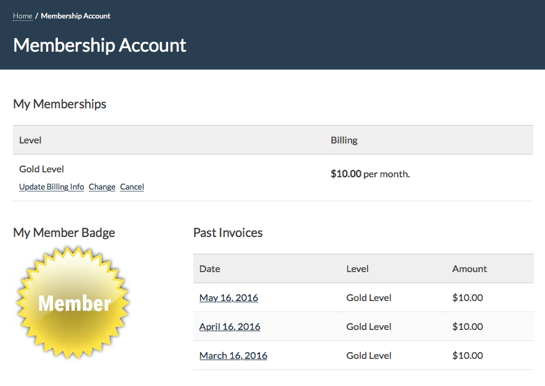Click Change under Gold Level membership

point(102,187)
